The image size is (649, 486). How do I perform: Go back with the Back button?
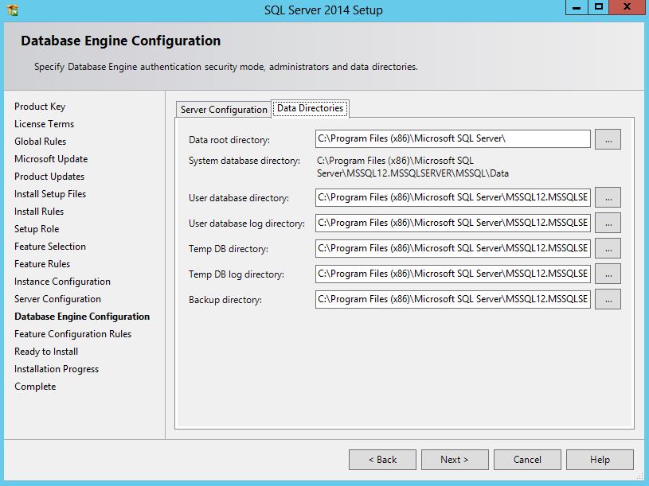pos(382,460)
